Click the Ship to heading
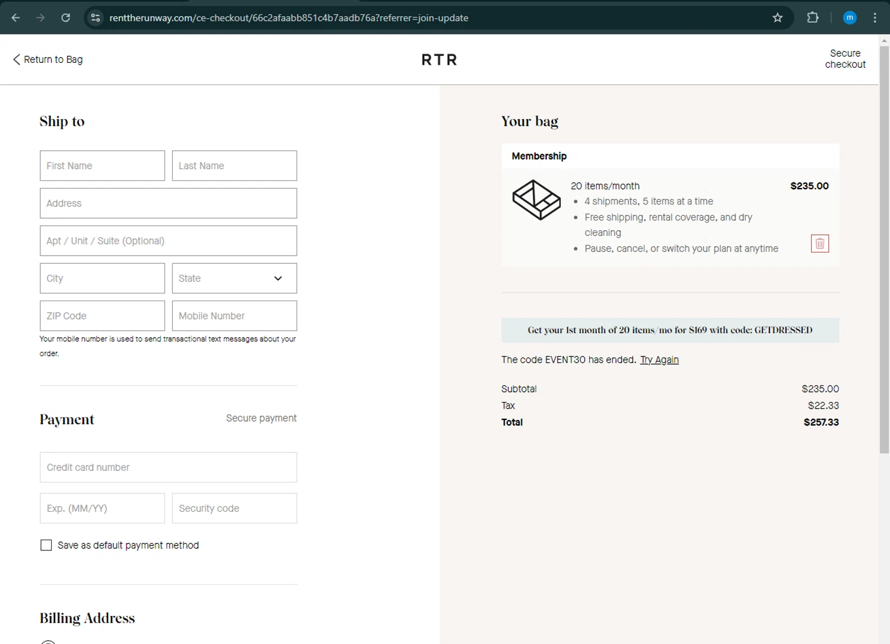This screenshot has width=890, height=644. click(x=62, y=121)
